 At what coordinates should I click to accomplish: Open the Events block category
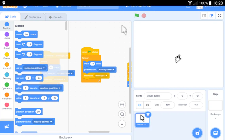click(x=7, y=56)
